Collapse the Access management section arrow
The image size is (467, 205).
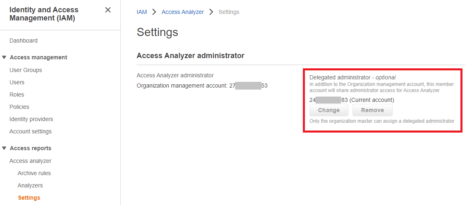coord(4,57)
